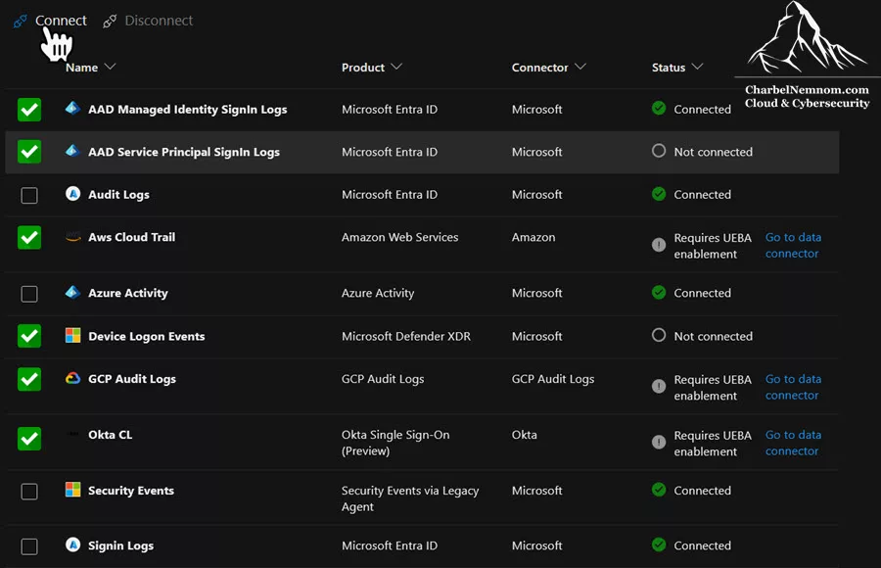Select the 'Security Events' name text
This screenshot has width=881, height=568.
pyautogui.click(x=131, y=491)
